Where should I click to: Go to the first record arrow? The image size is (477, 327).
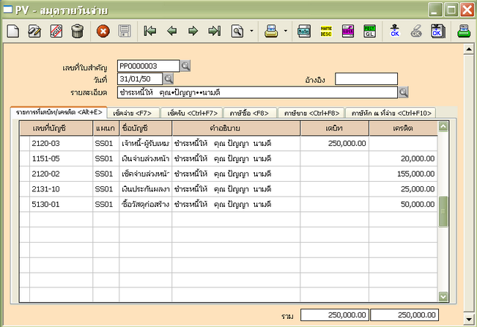[150, 31]
